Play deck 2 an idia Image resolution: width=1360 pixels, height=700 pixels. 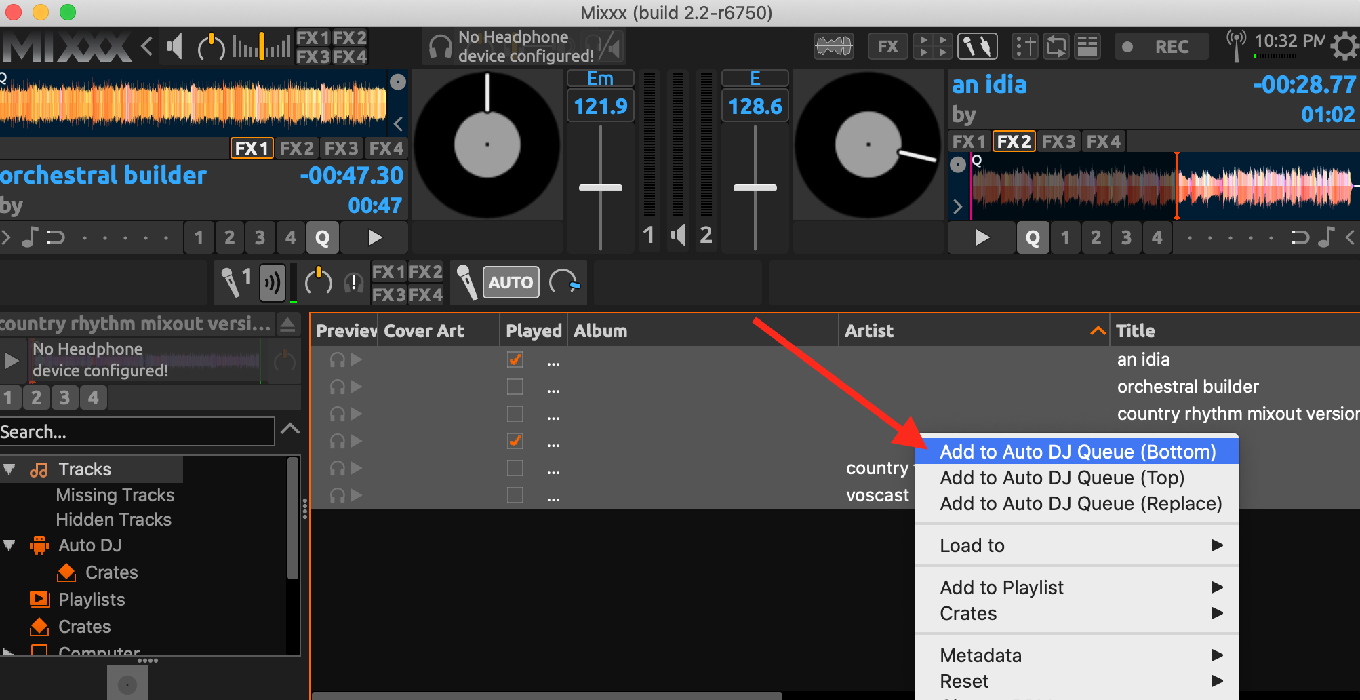point(982,237)
